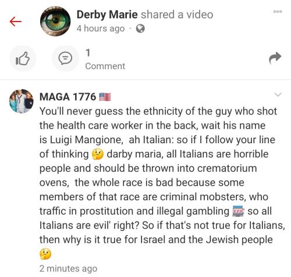Share the post with arrow icon

(x=275, y=58)
